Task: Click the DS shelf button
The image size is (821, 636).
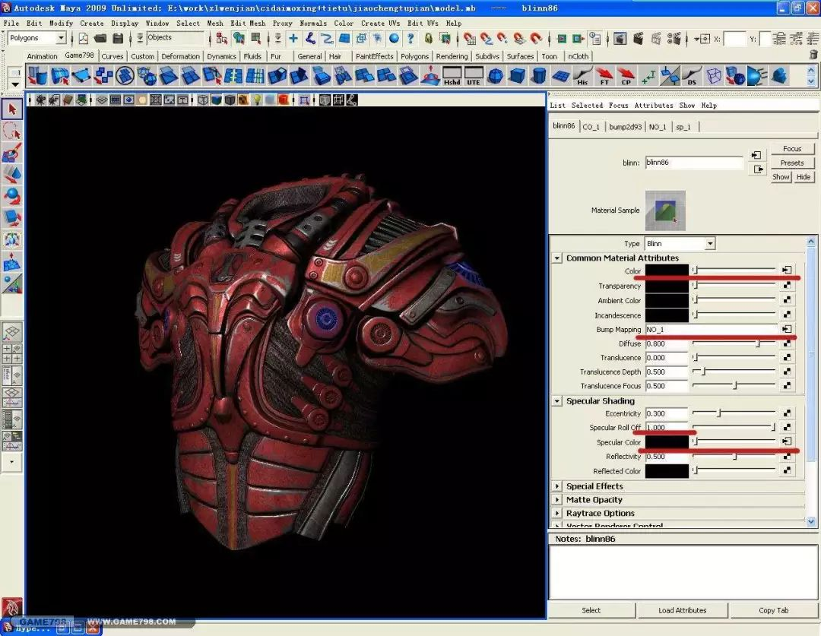Action: (x=692, y=76)
